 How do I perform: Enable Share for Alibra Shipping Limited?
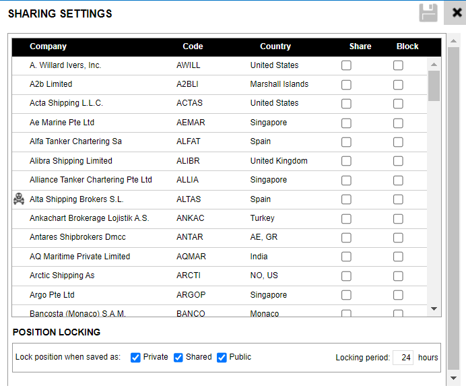pos(346,162)
